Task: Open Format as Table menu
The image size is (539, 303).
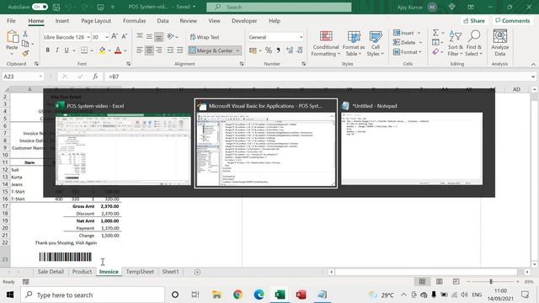Action: click(x=354, y=43)
